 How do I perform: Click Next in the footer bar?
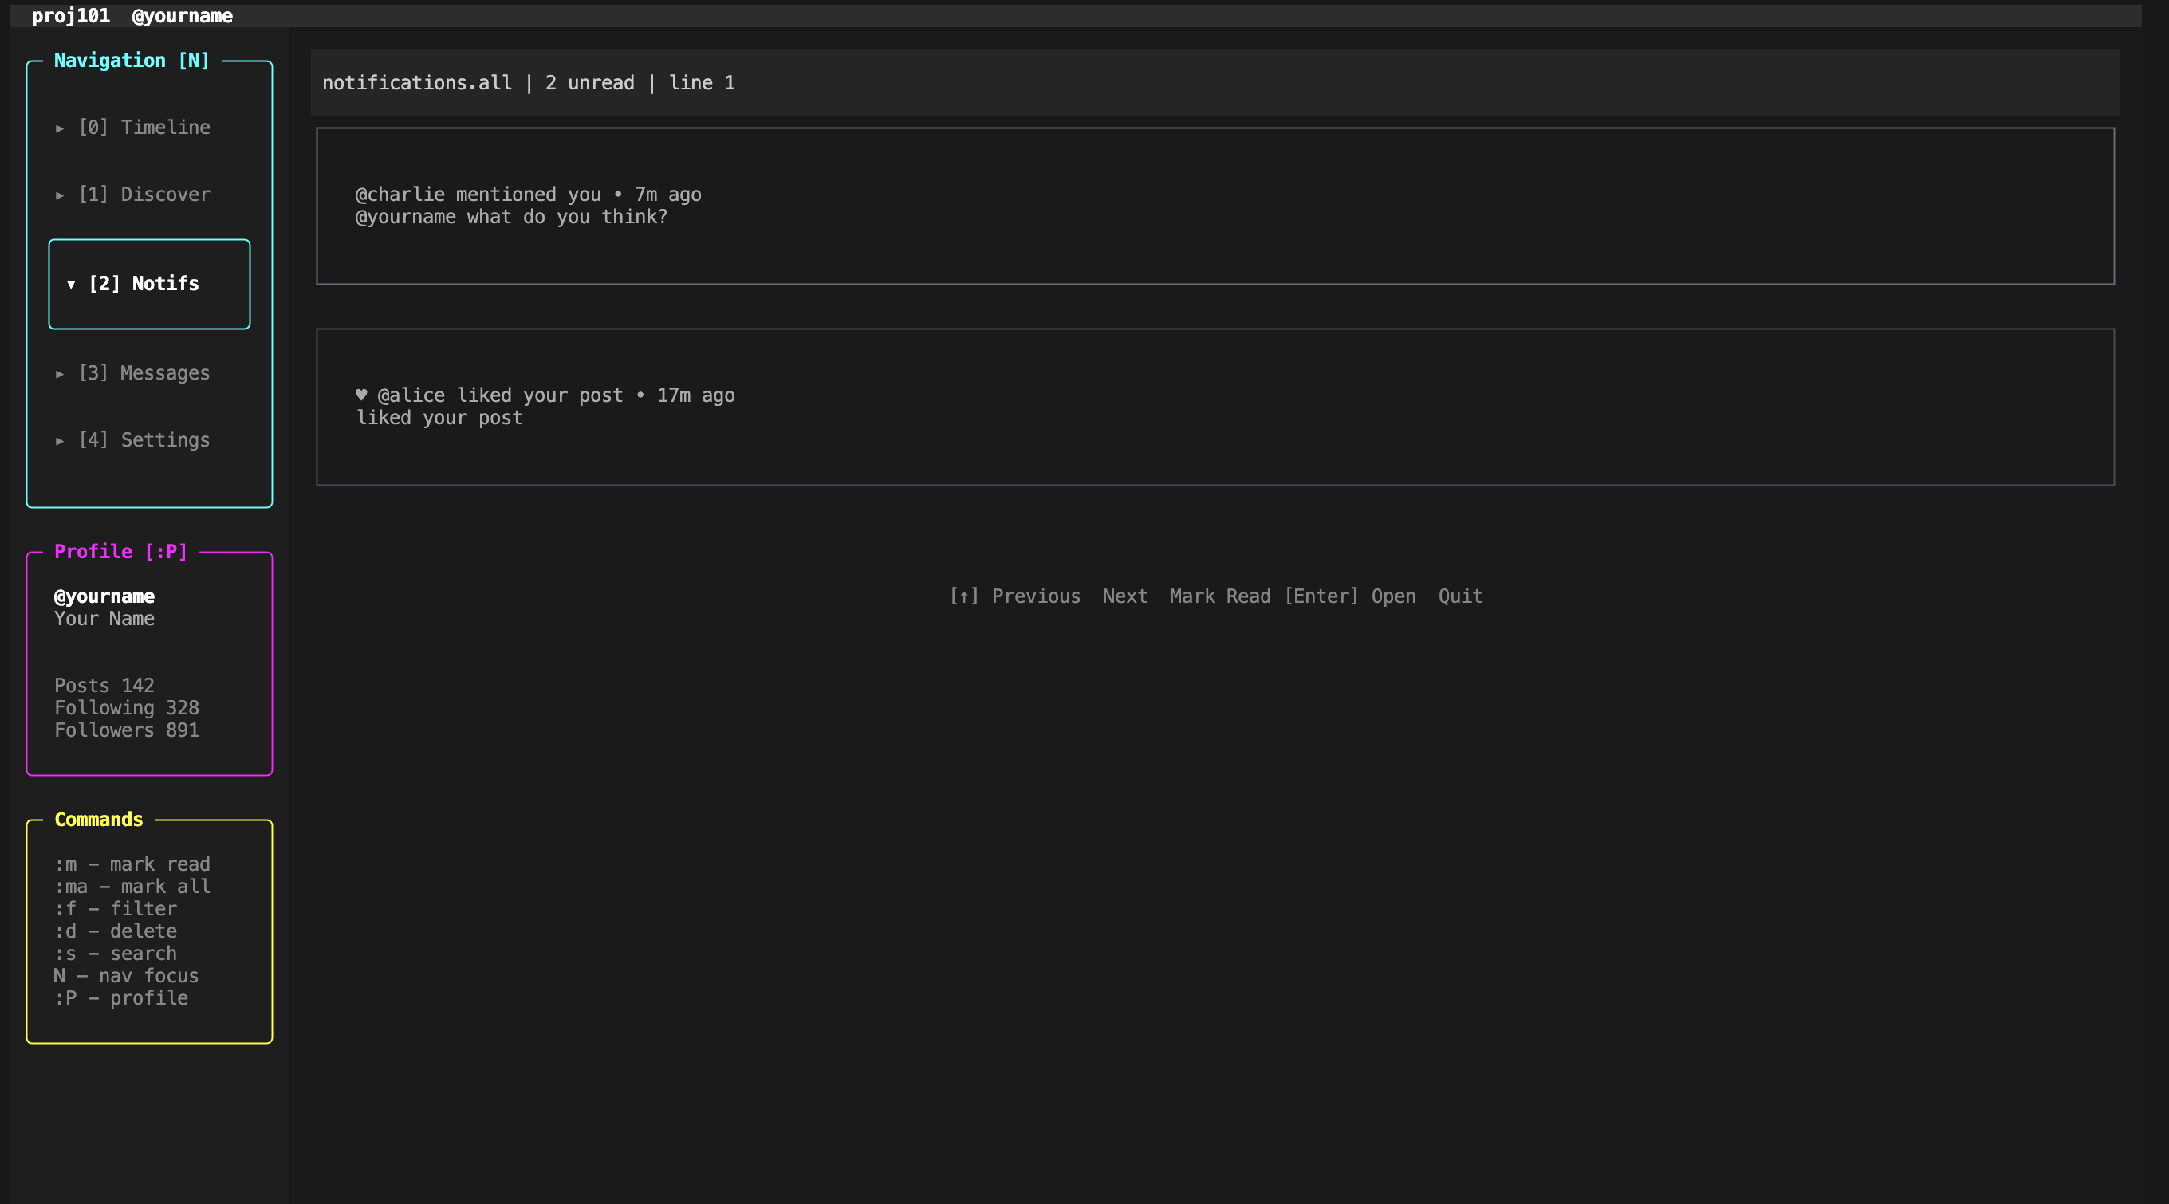(1124, 596)
